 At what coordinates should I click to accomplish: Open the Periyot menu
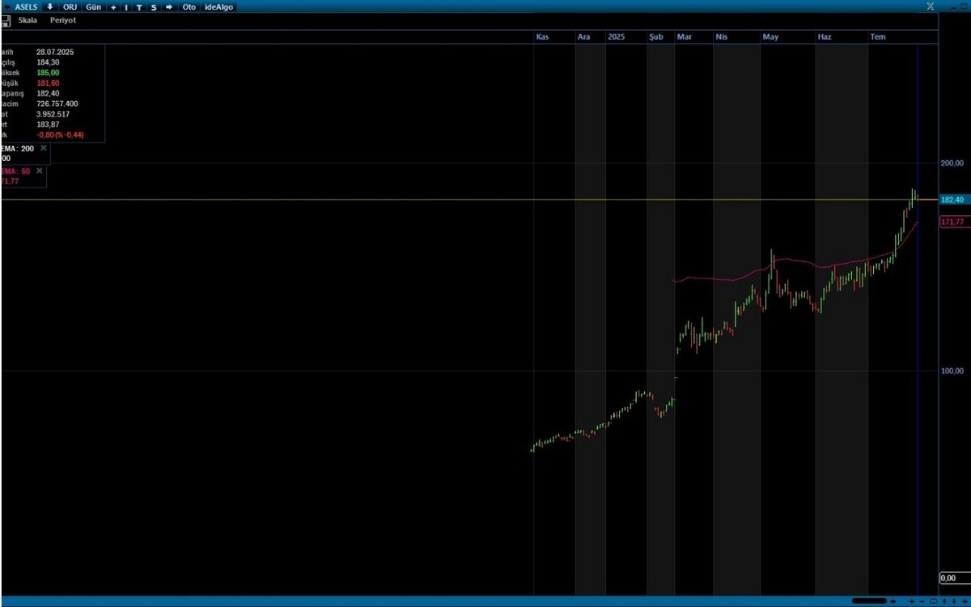click(x=63, y=20)
